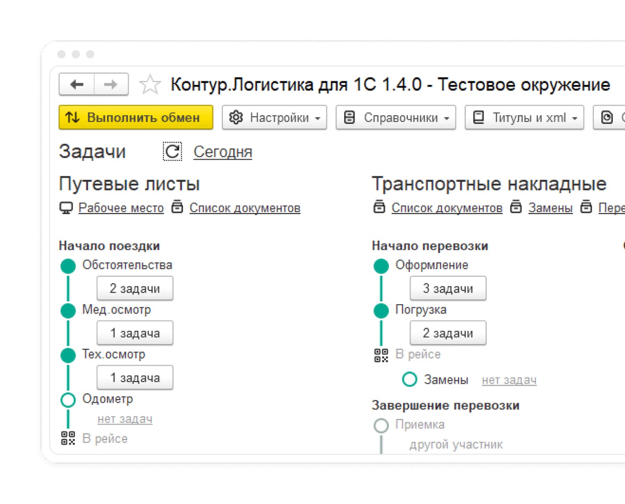Click the star bookmark icon in title bar
The image size is (625, 504).
(x=150, y=84)
